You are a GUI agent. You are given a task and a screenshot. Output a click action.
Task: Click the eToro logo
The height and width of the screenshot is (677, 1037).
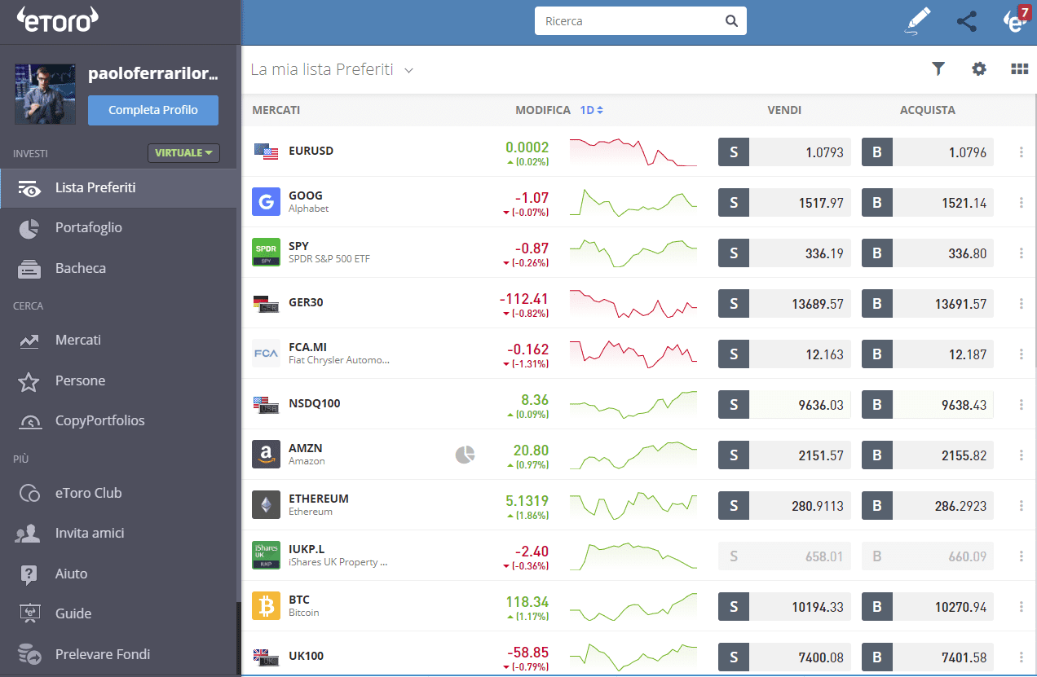point(57,20)
